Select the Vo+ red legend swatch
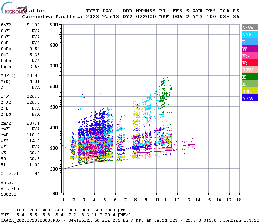260x223 pixels. (x=250, y=63)
